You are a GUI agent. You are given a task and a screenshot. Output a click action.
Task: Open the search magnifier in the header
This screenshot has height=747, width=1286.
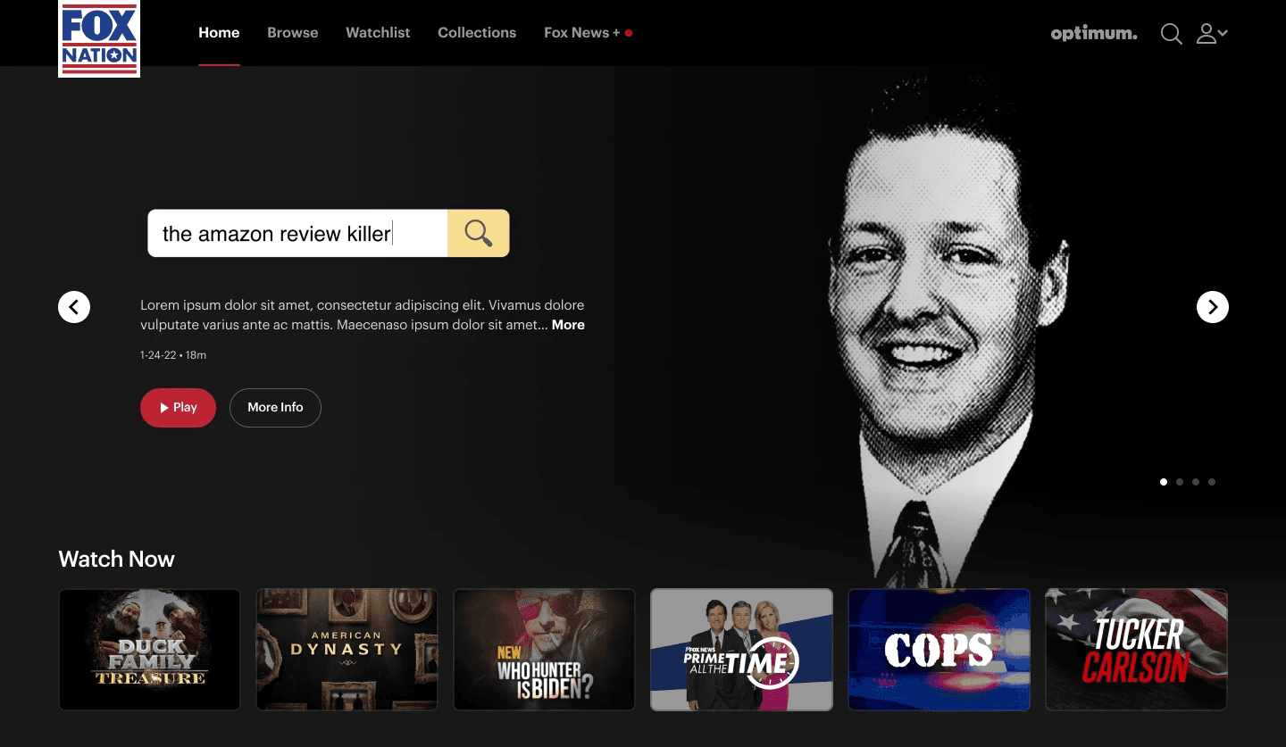click(x=1171, y=34)
